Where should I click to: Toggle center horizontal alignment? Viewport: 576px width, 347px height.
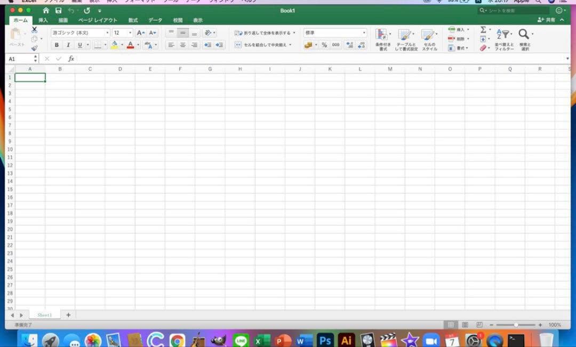click(x=182, y=45)
